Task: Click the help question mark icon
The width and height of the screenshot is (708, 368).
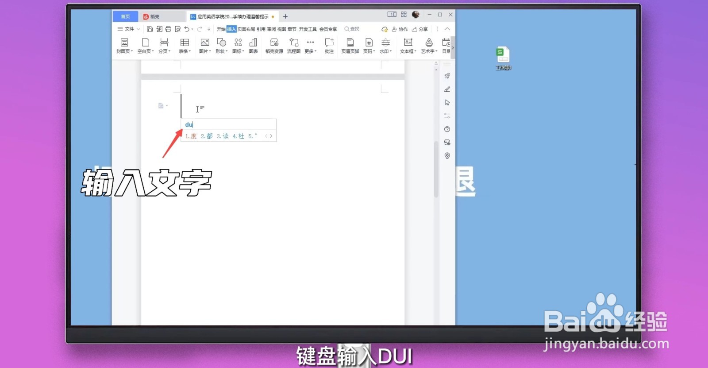Action: pos(447,129)
